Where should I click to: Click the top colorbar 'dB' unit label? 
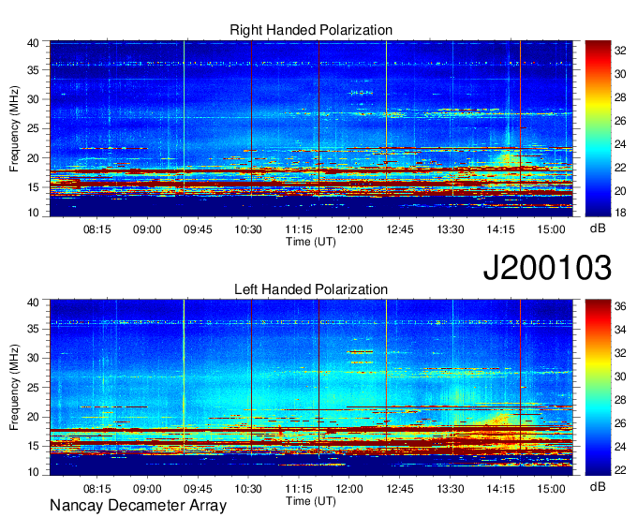(x=598, y=229)
